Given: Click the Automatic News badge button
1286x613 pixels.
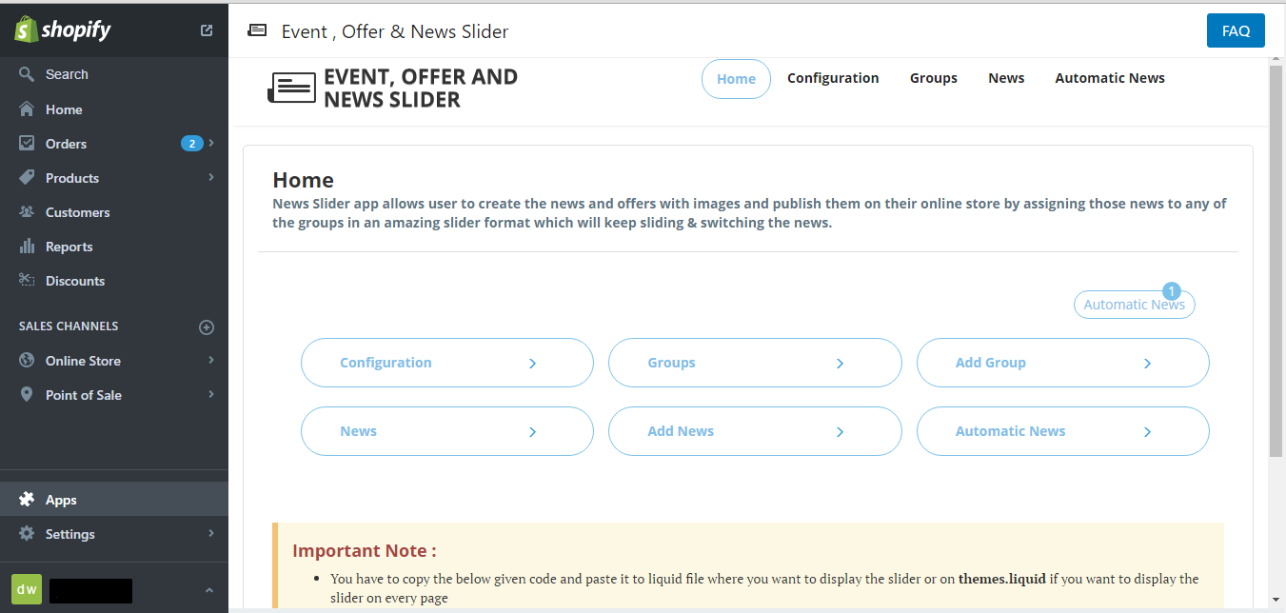Looking at the screenshot, I should 1134,305.
